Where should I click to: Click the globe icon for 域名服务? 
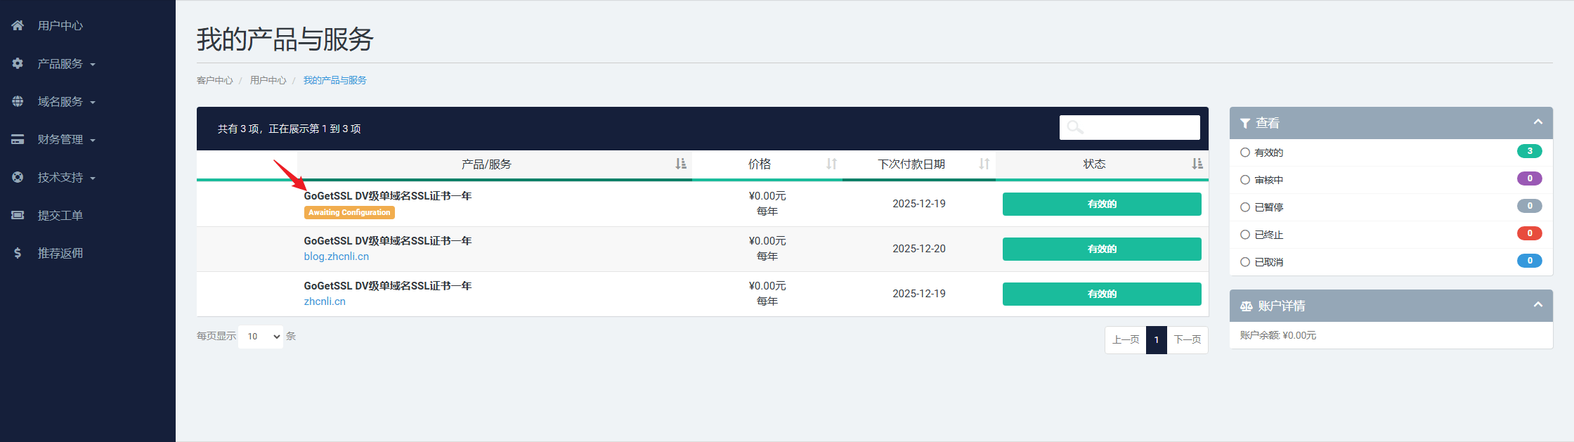[x=18, y=101]
